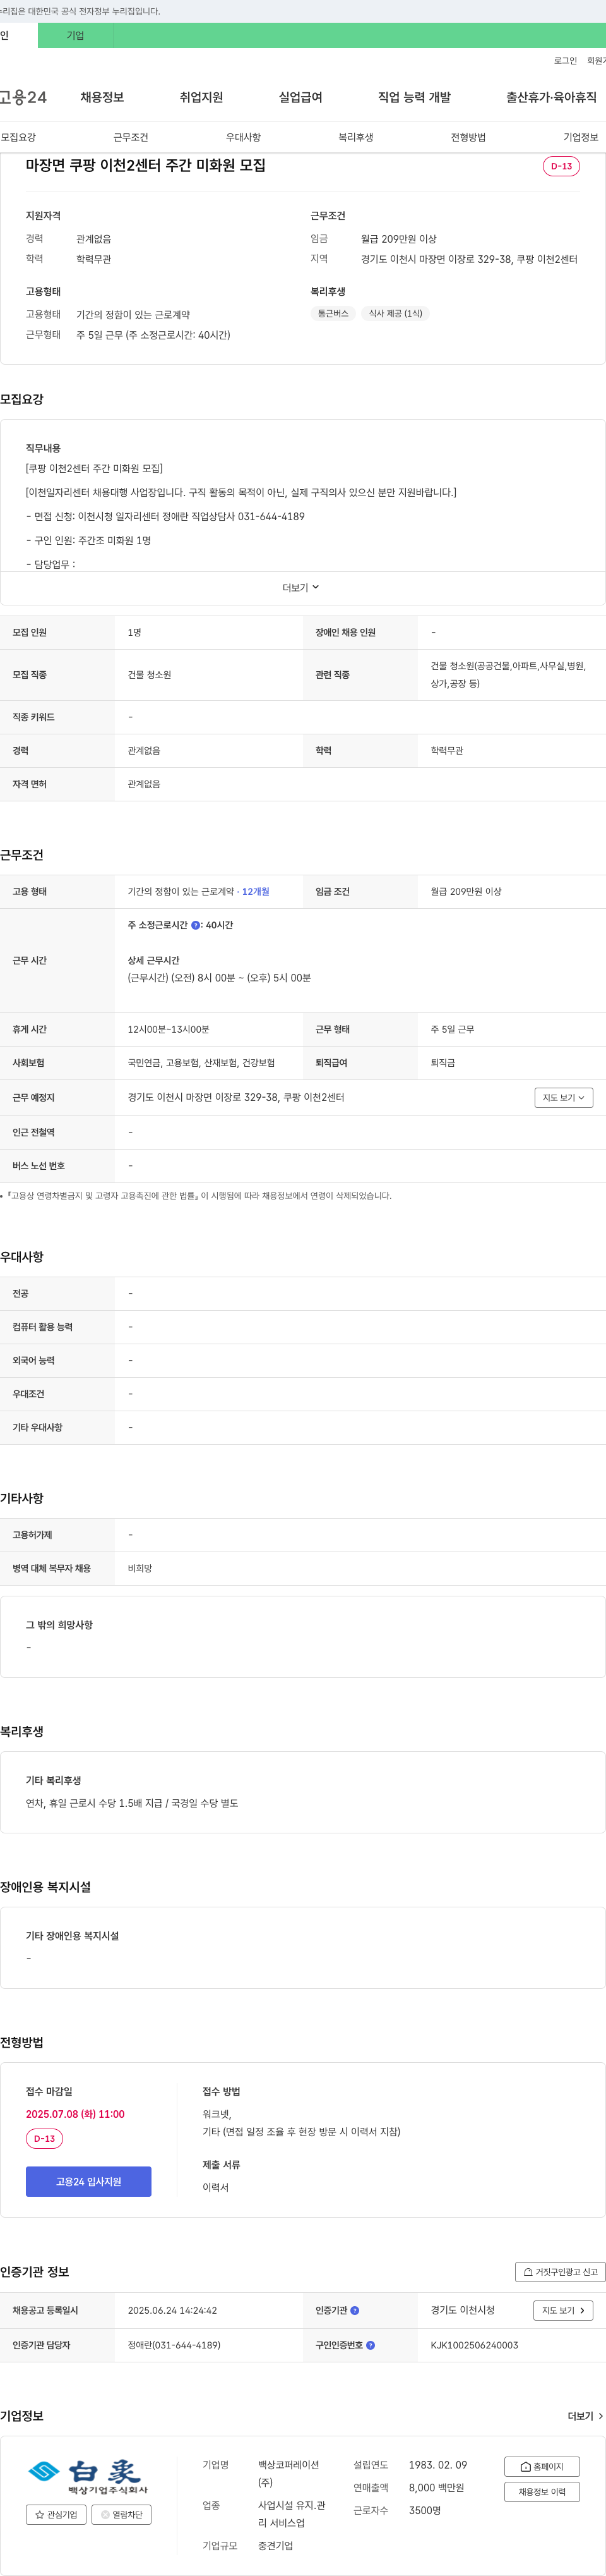
Task: Click the 건물 청소원 job type cell
Action: click(150, 675)
